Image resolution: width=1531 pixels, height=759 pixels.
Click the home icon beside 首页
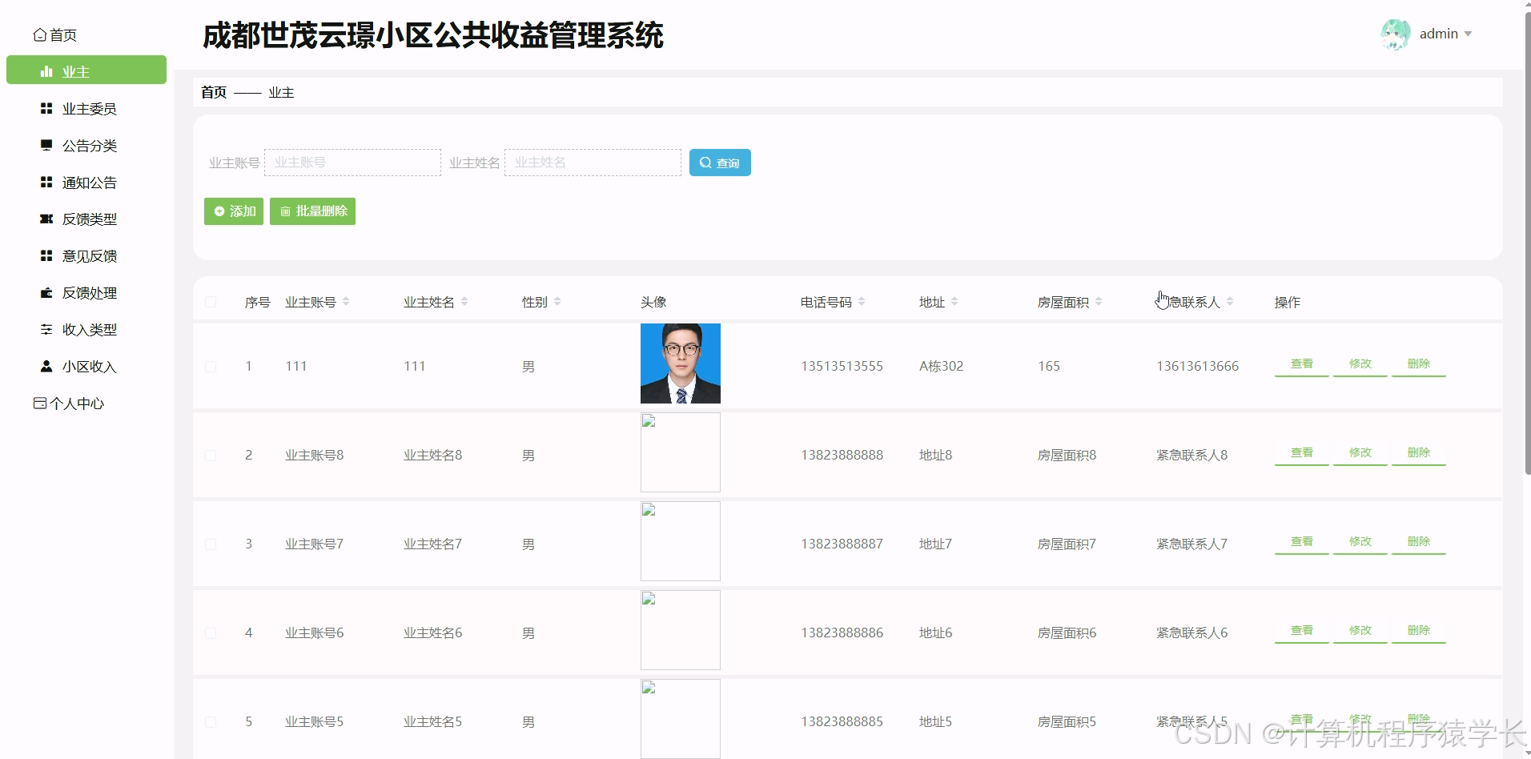point(40,34)
